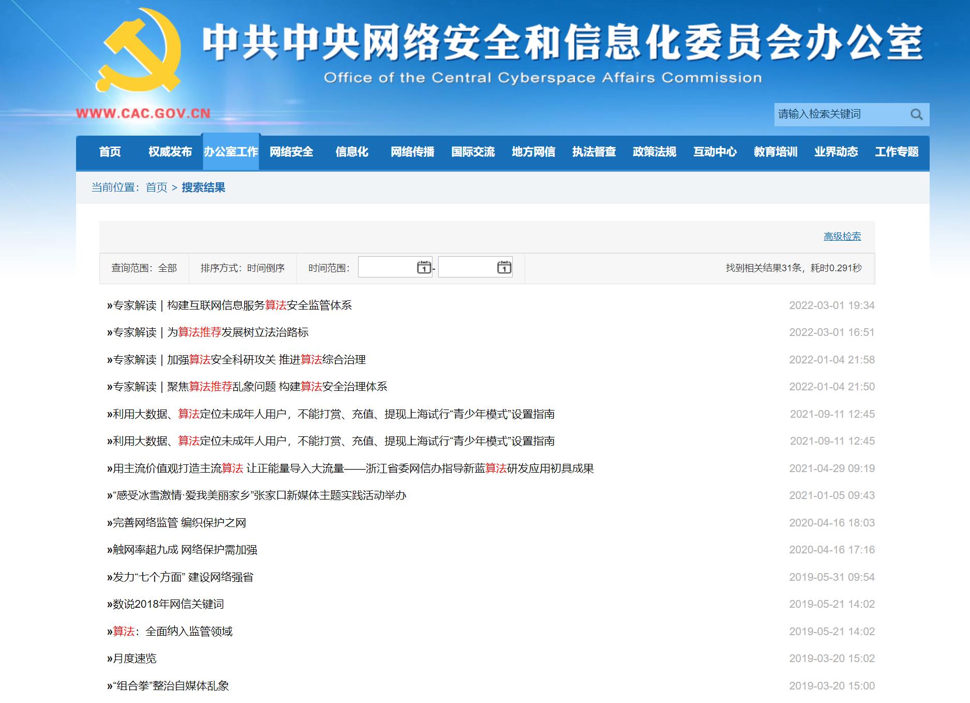
Task: Go to the 网络安全 menu item
Action: (x=291, y=152)
